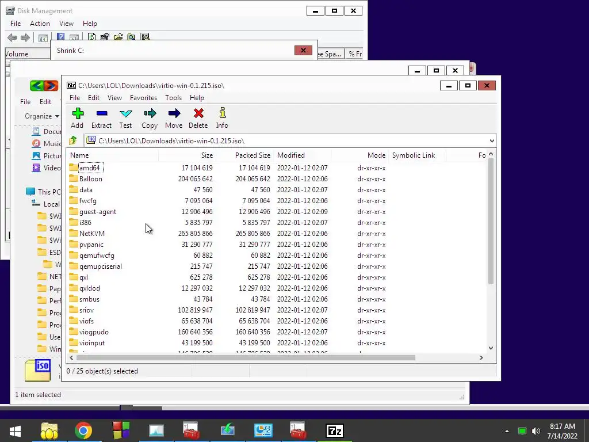
Task: Sort by the Modified column header
Action: [x=303, y=155]
